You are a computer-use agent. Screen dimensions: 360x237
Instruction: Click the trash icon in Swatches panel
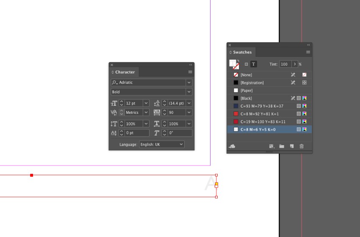[302, 146]
